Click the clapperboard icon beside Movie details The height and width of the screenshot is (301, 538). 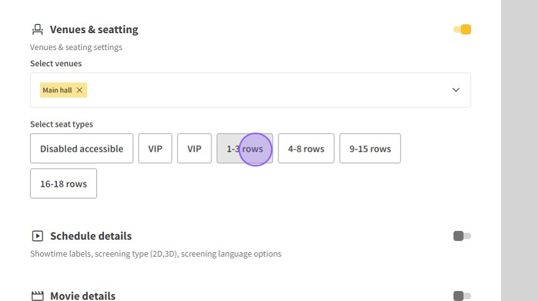[38, 296]
